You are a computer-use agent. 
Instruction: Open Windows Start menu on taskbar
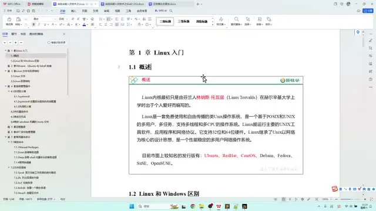132,206
